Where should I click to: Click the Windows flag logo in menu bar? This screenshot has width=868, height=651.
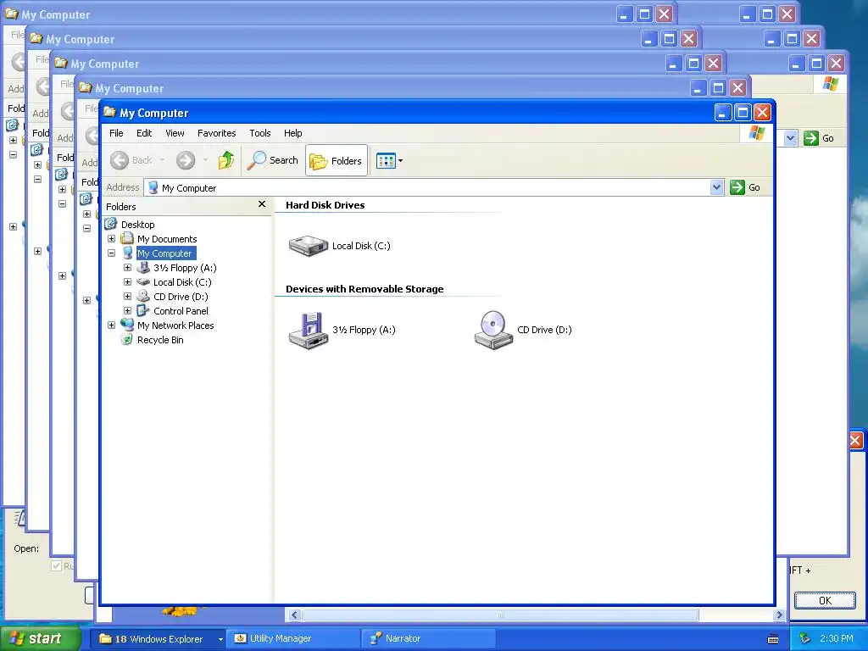click(x=757, y=133)
